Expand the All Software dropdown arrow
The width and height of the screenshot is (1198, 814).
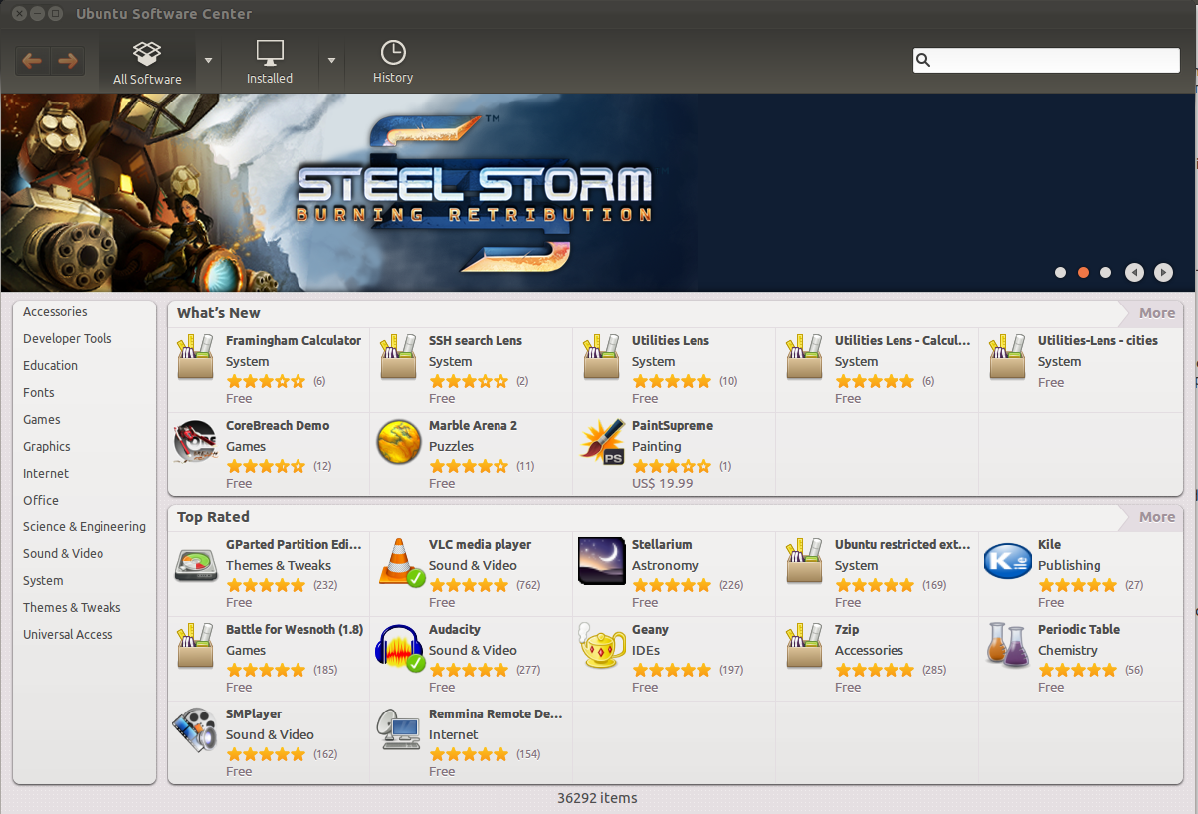click(208, 60)
